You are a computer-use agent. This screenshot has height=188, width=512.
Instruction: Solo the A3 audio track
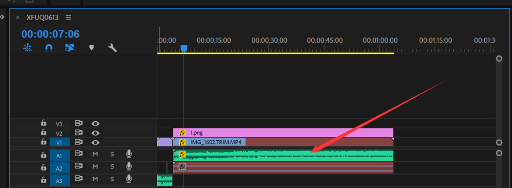coord(112,179)
